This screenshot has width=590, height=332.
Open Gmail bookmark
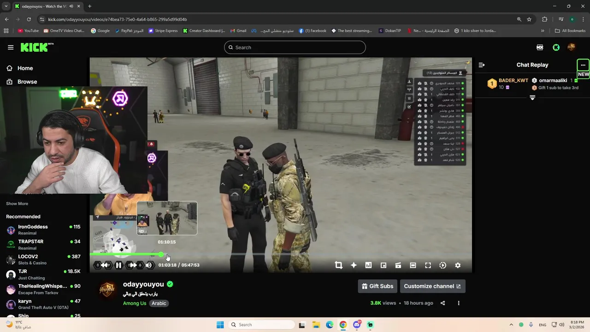[x=238, y=31]
